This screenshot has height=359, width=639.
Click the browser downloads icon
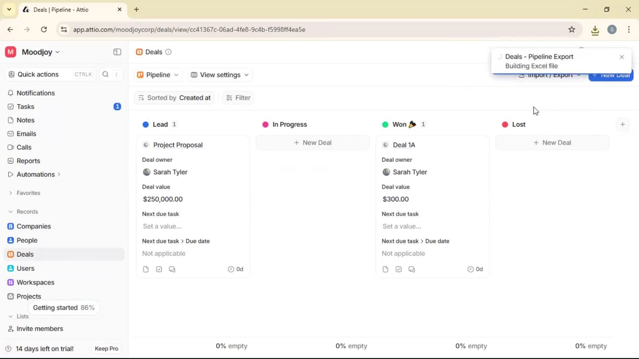(x=595, y=30)
